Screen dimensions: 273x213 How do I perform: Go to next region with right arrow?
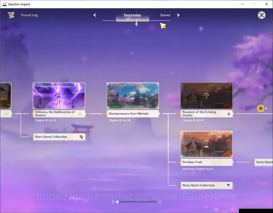pyautogui.click(x=178, y=15)
